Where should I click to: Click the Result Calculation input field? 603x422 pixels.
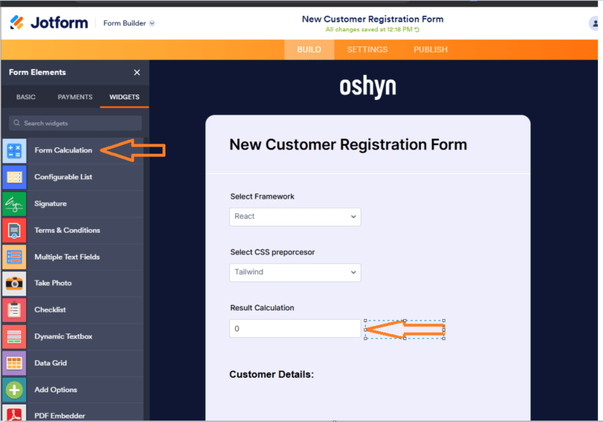295,328
